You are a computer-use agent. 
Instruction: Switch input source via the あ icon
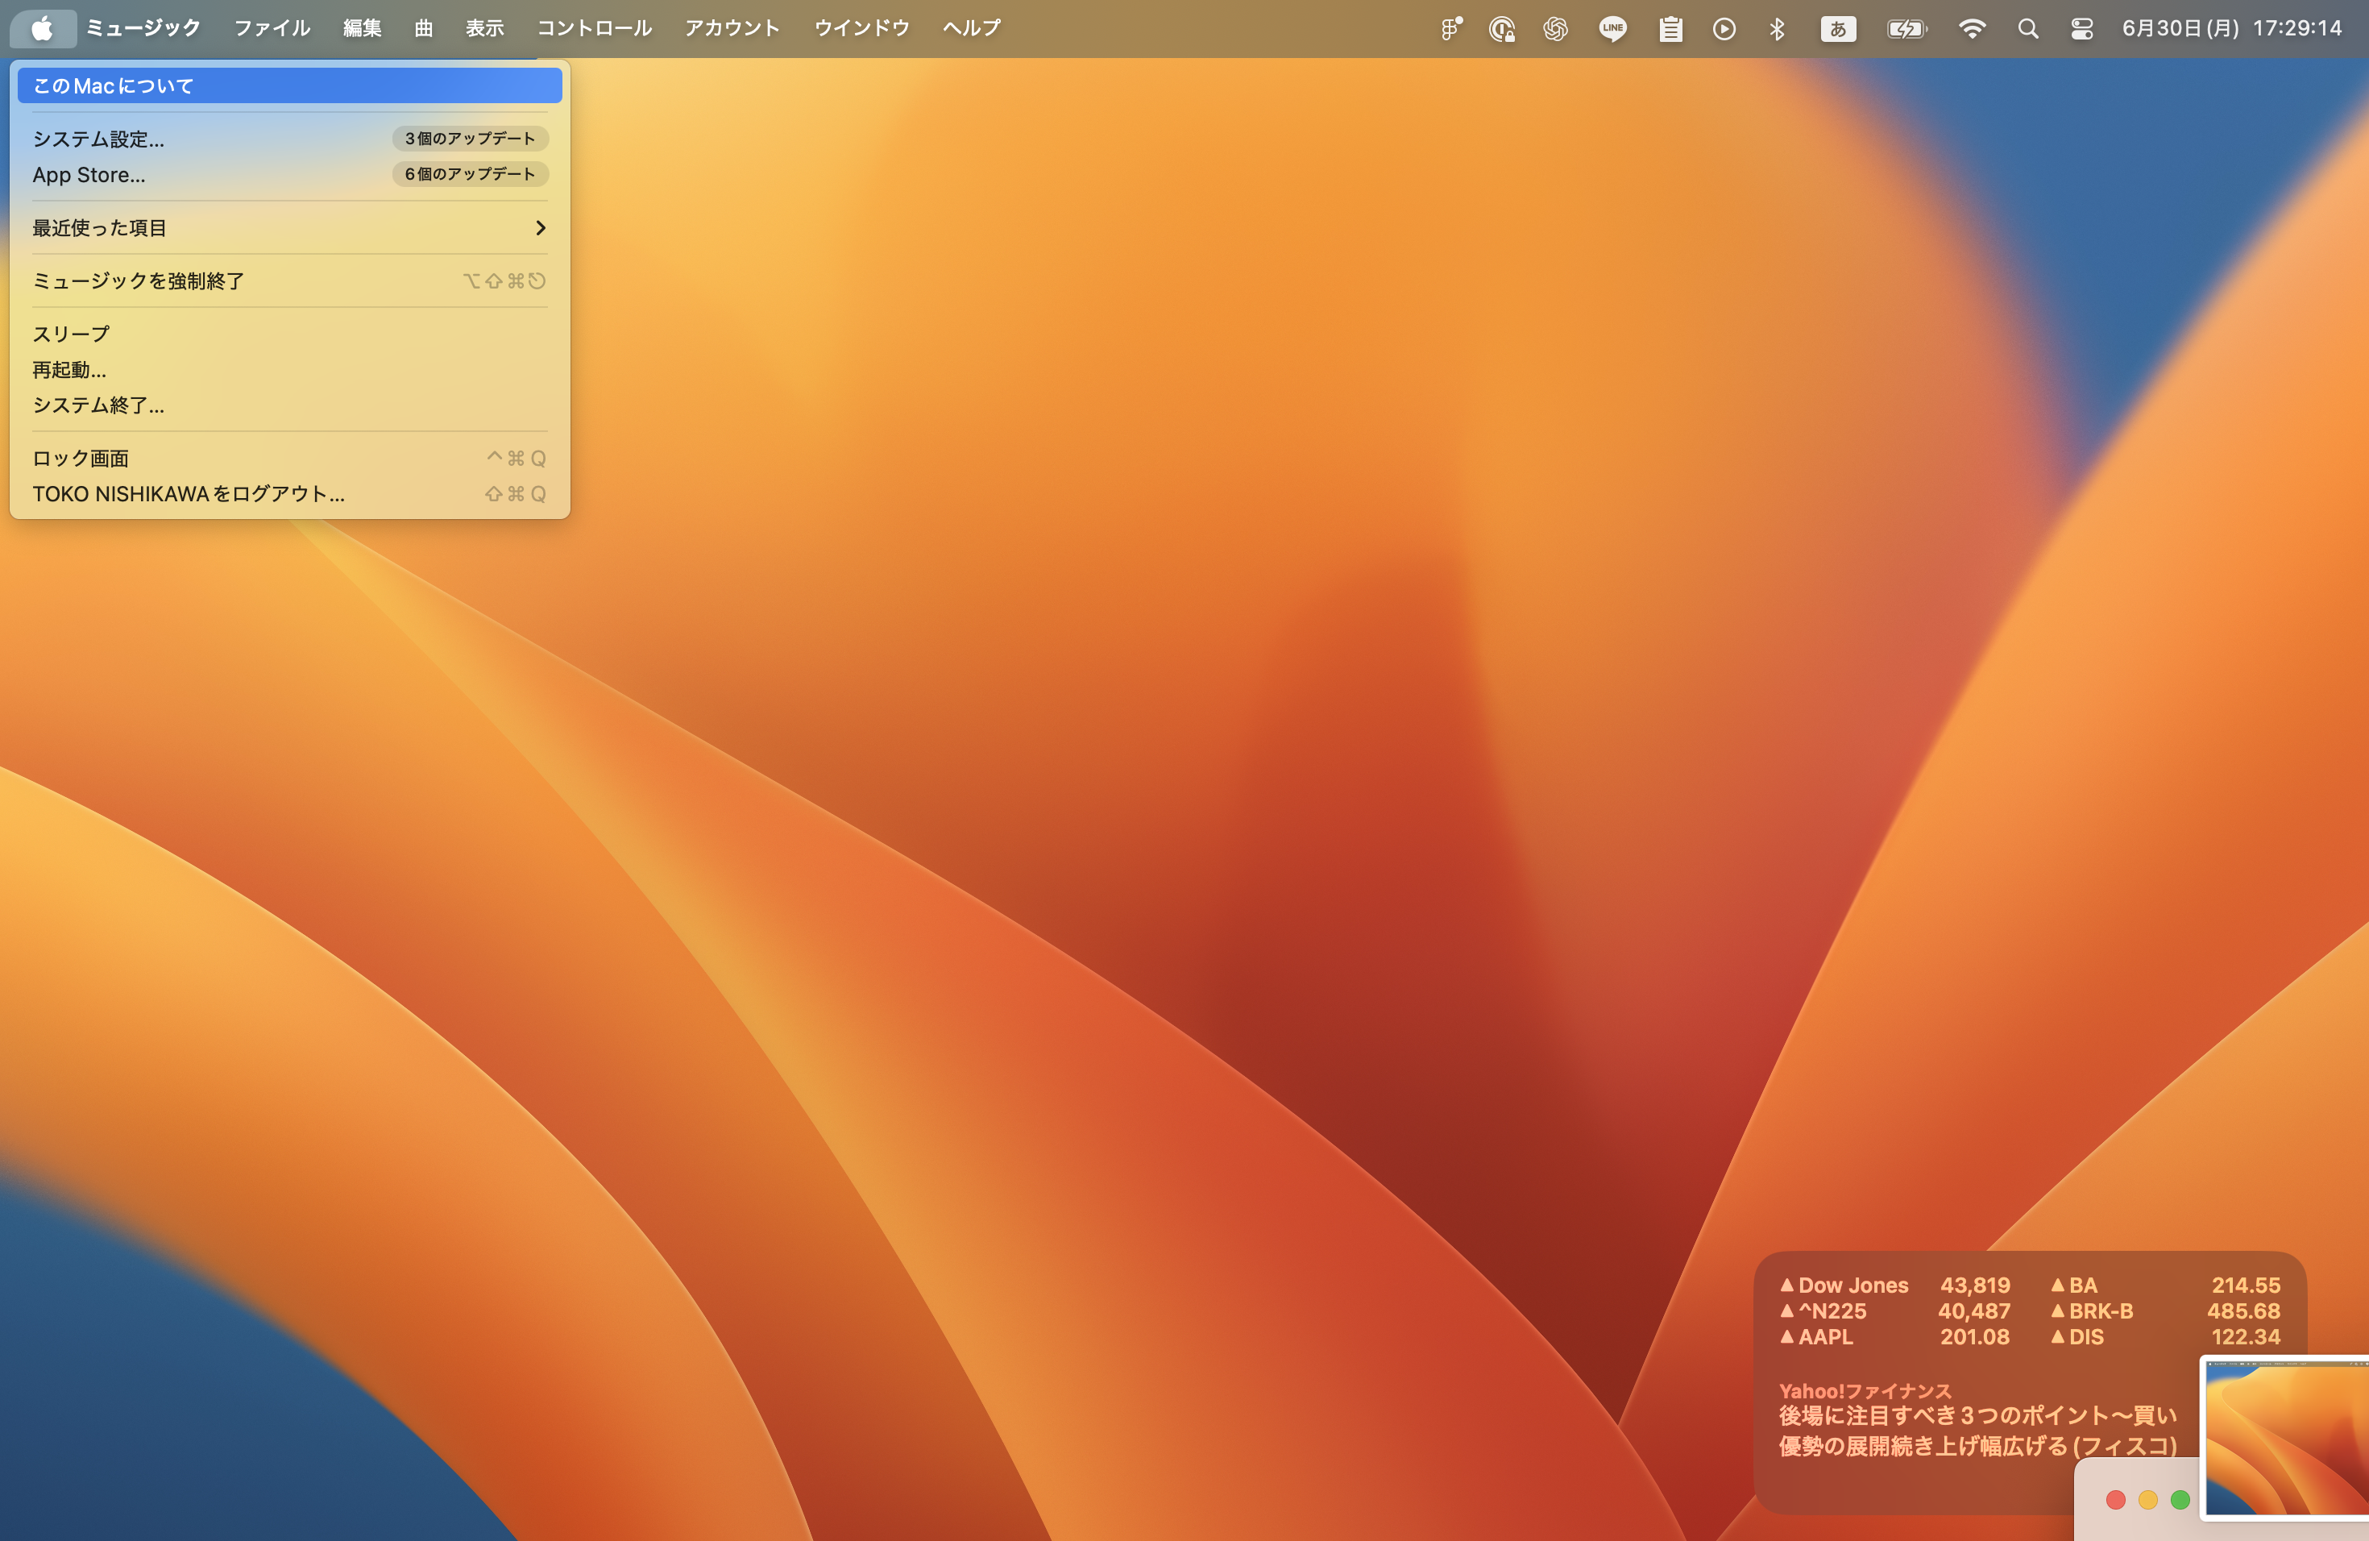click(x=1837, y=28)
